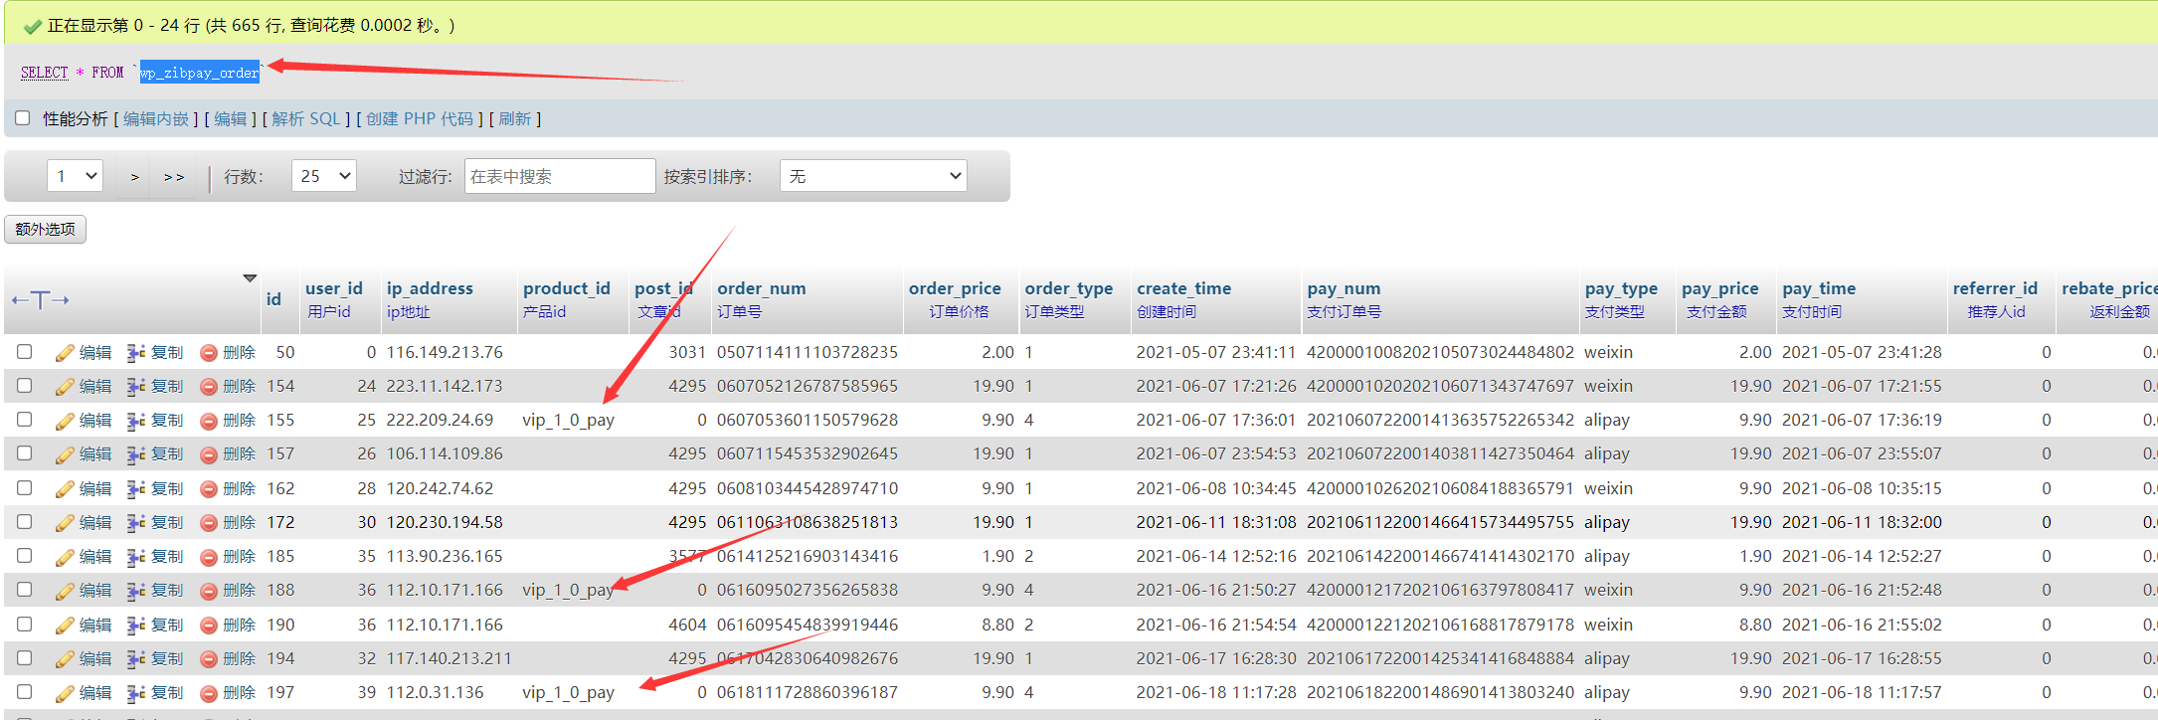Click the full texts toggle arrows icon
This screenshot has height=720, width=2158.
[40, 300]
